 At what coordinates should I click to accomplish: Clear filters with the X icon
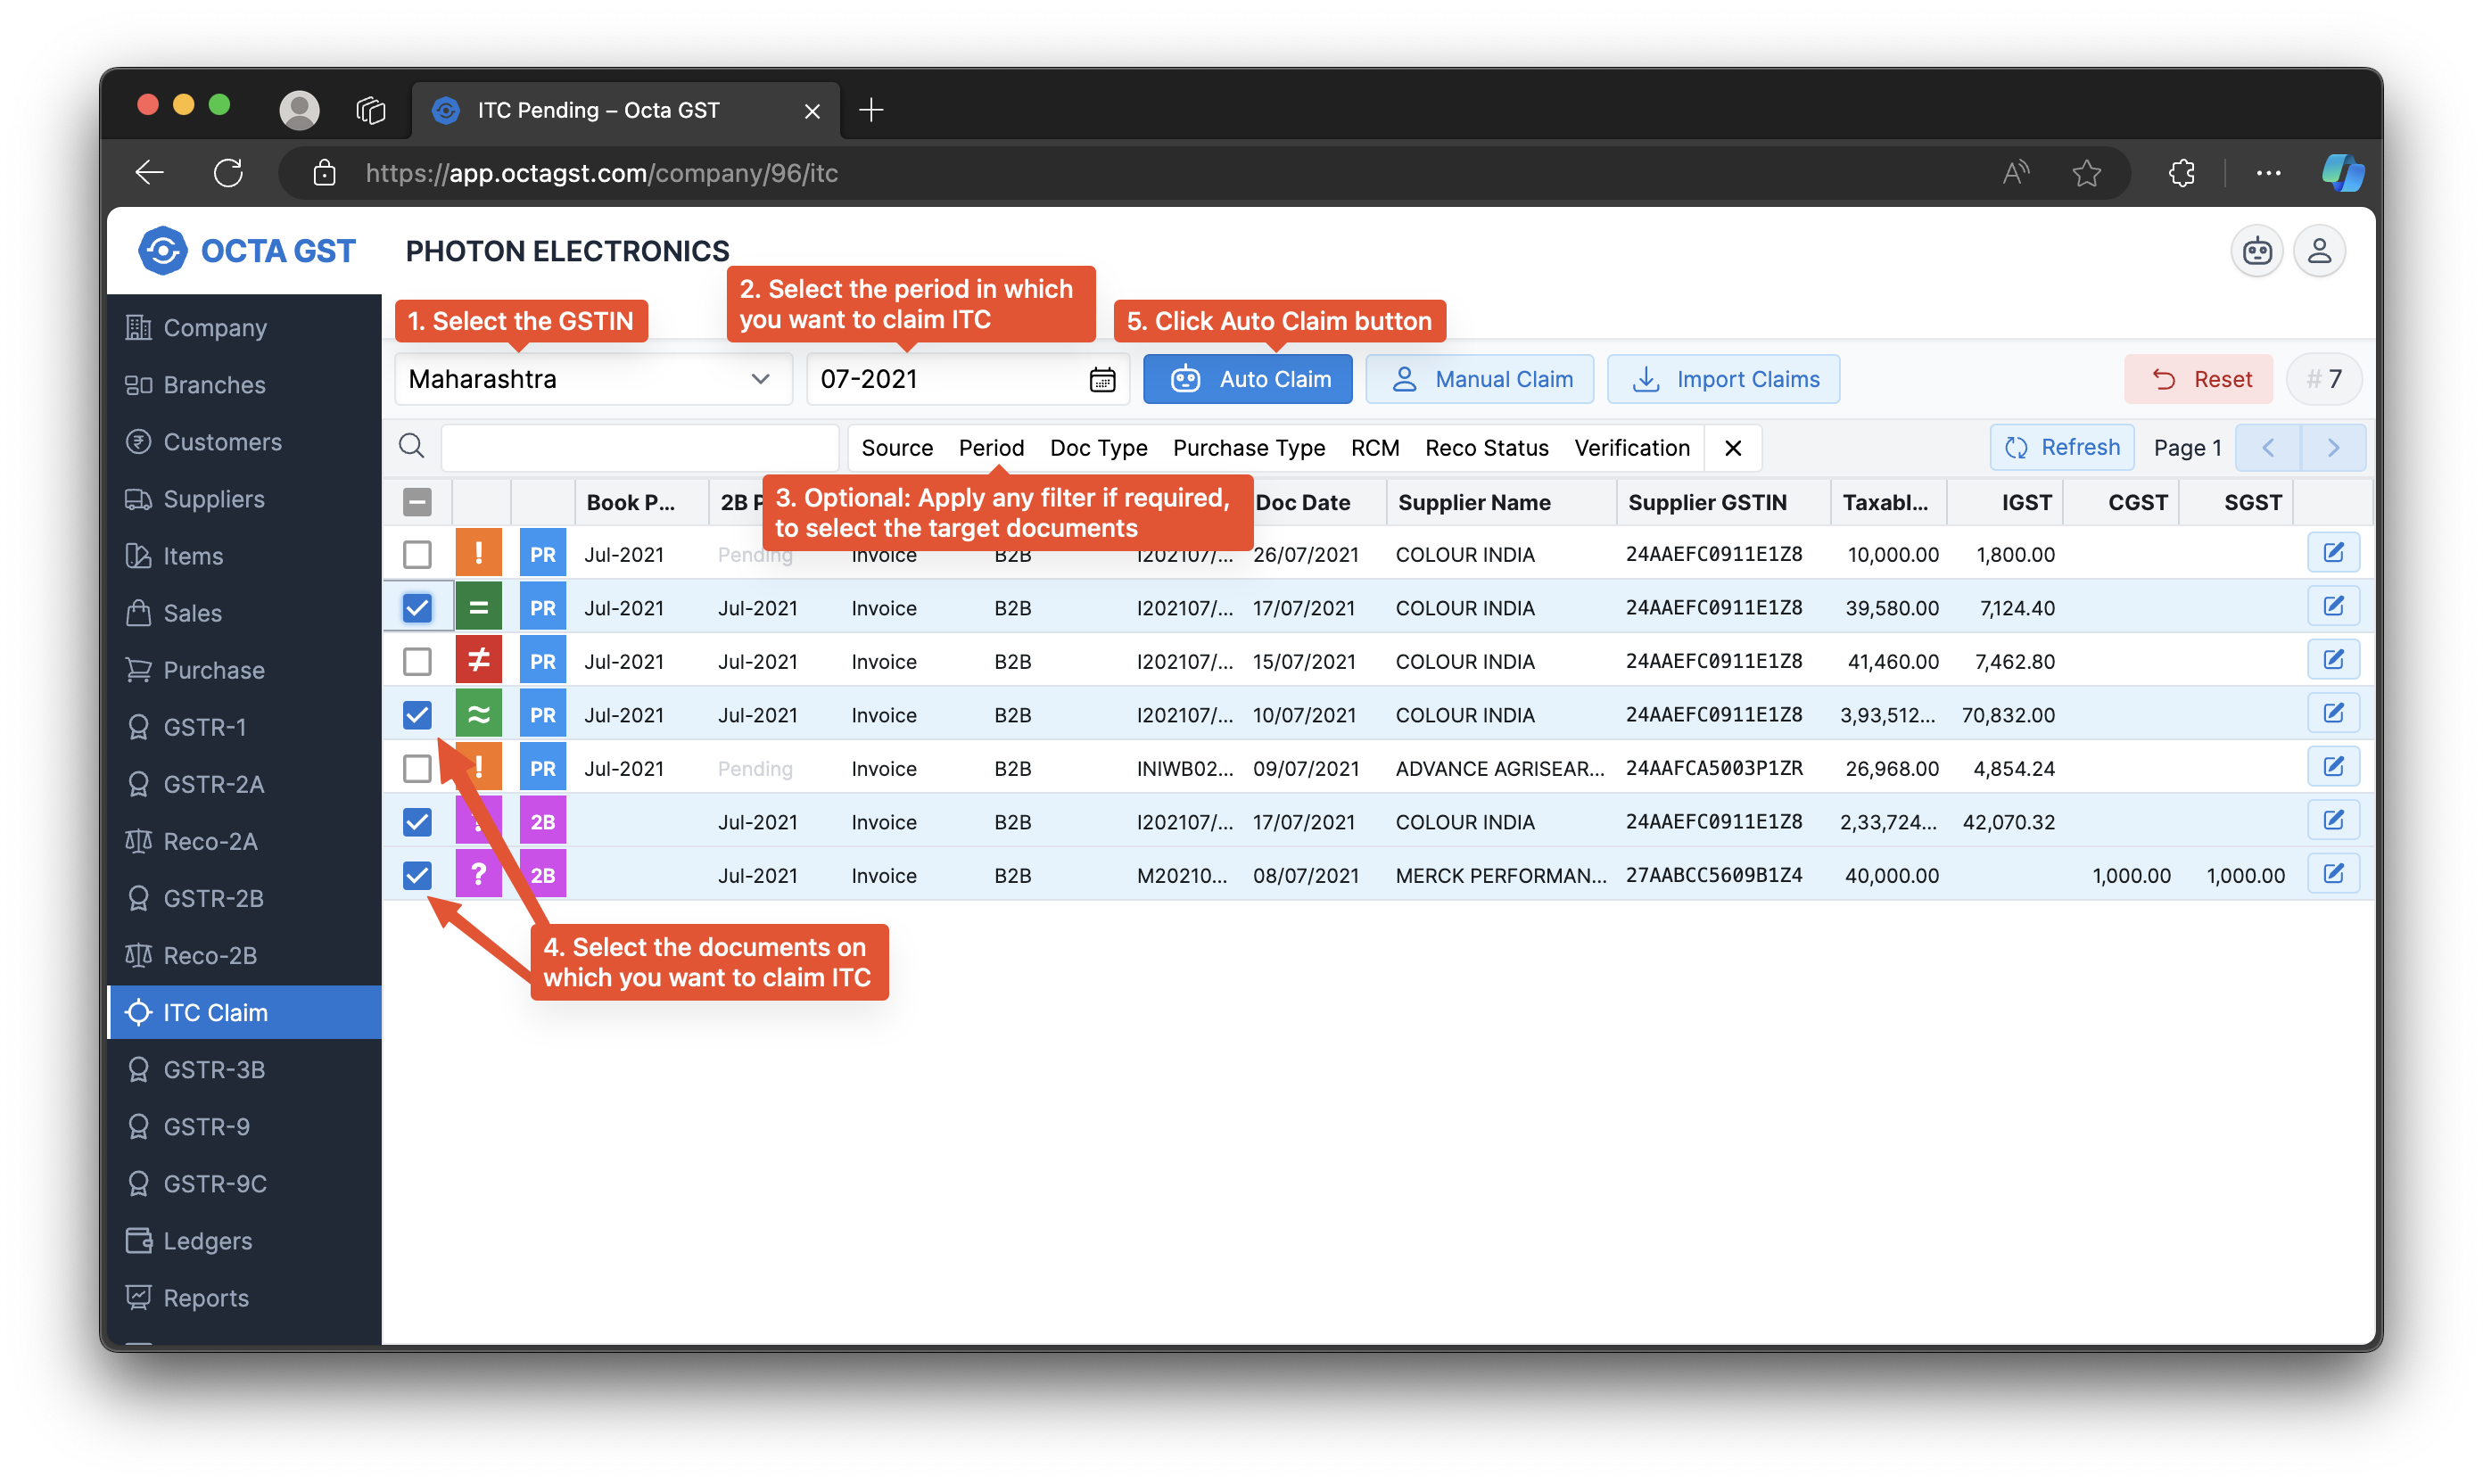point(1733,448)
